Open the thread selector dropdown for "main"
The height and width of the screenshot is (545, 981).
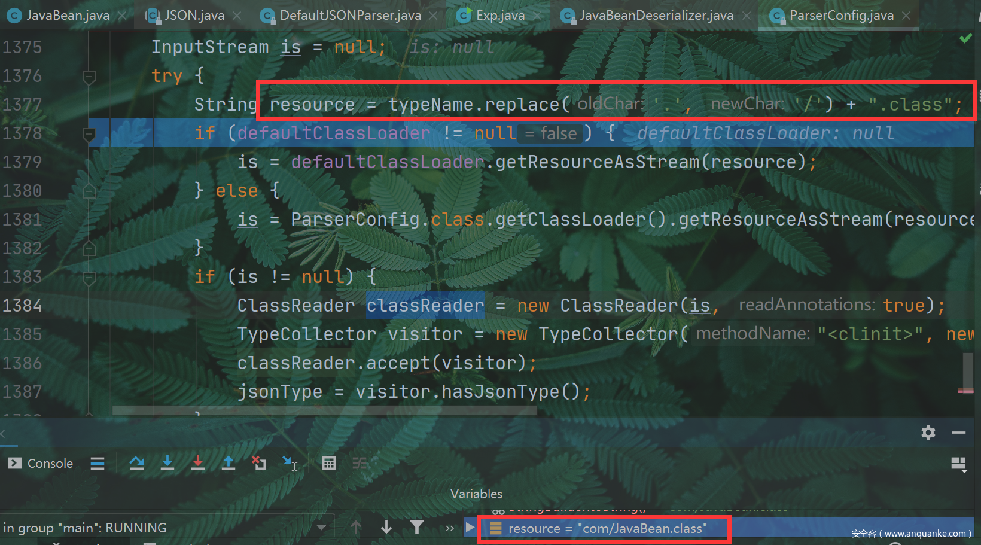coord(321,528)
